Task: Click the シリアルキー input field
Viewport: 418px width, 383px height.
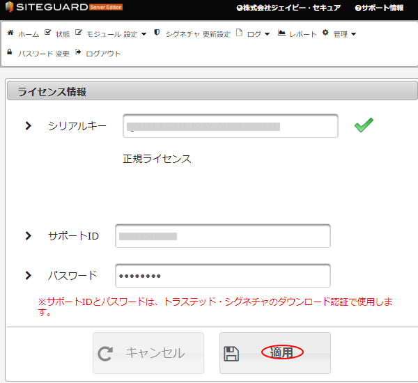Action: tap(231, 126)
